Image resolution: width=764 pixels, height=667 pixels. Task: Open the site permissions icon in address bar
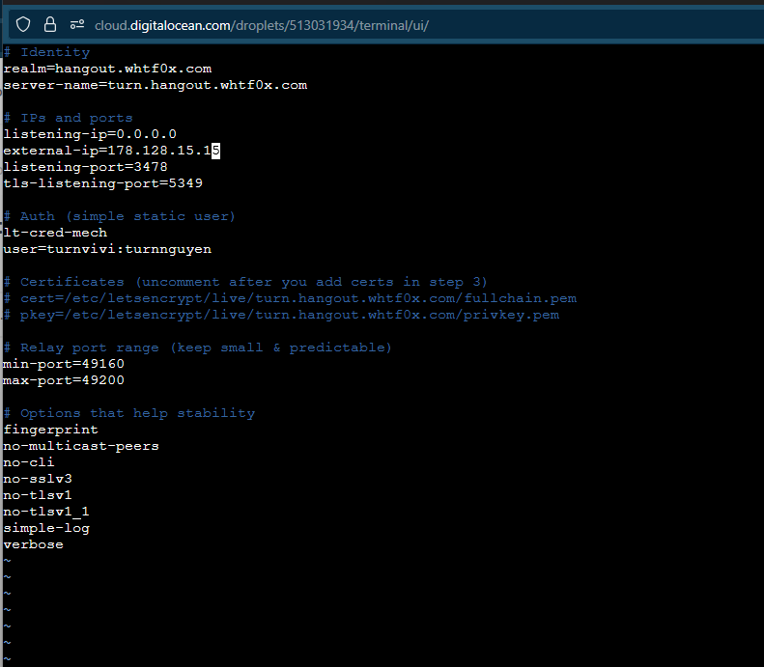tap(75, 24)
